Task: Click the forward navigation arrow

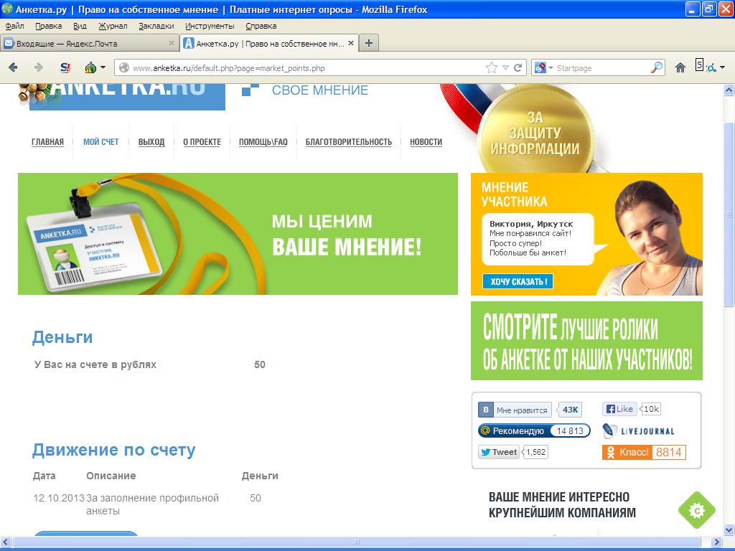Action: (x=39, y=67)
